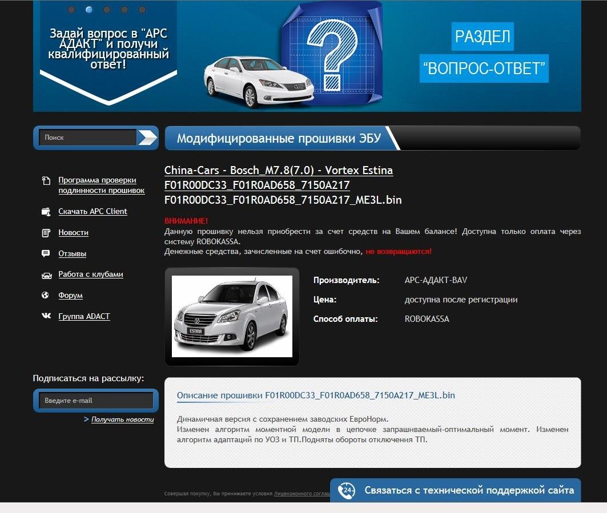This screenshot has width=607, height=513.
Task: Click доступна после регистрации price text
Action: click(461, 300)
